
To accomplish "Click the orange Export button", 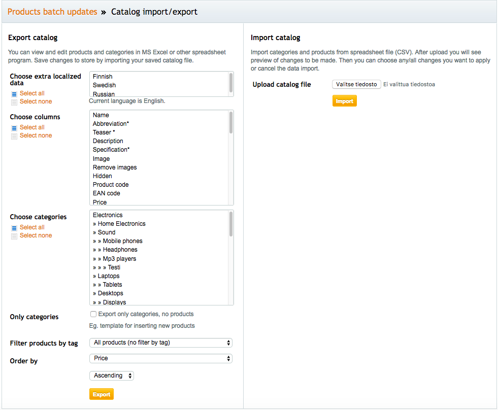I will tap(102, 394).
